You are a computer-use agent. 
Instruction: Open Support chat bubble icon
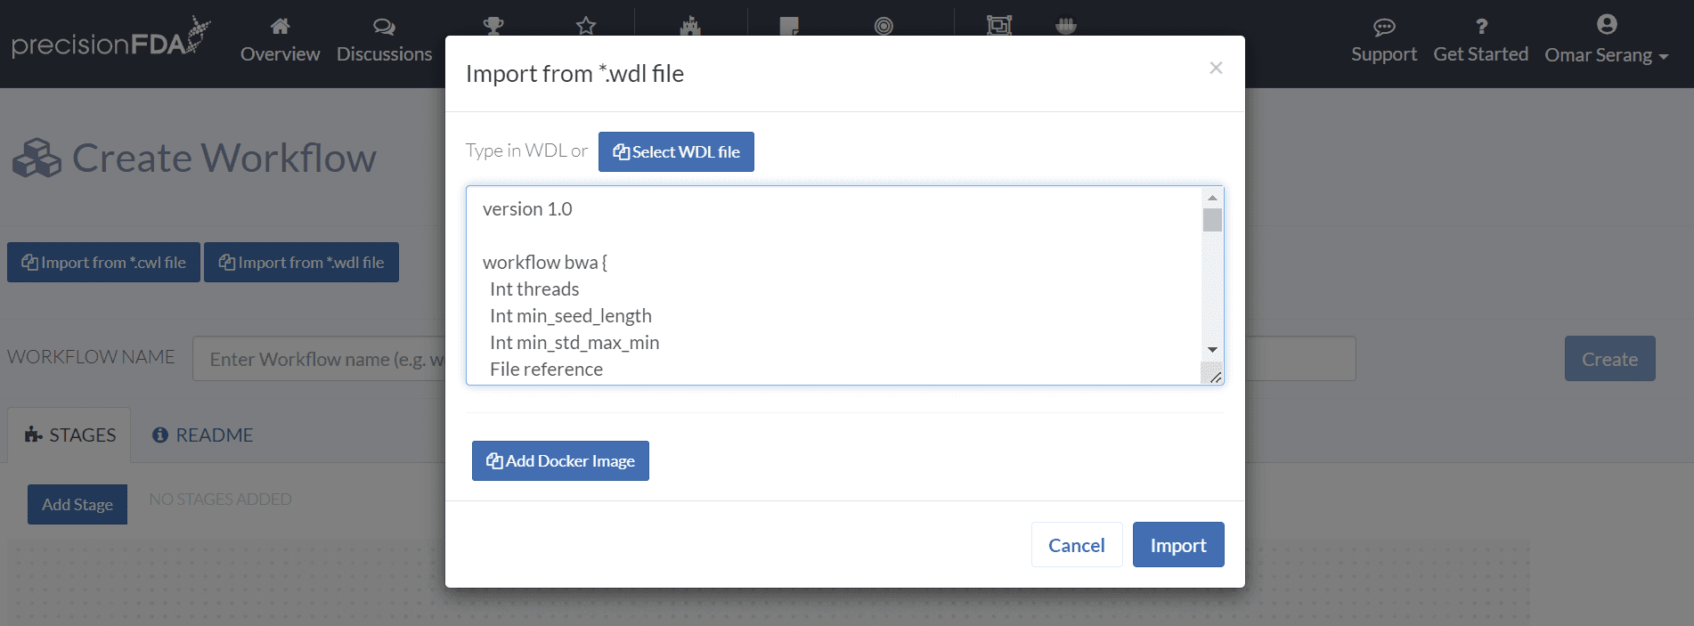click(x=1383, y=27)
